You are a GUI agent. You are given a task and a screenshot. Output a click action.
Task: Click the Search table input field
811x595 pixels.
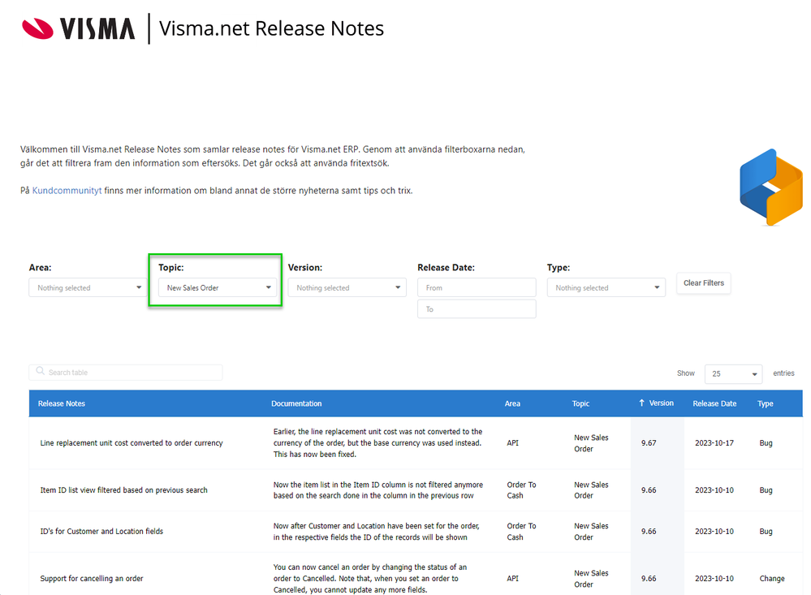(126, 373)
